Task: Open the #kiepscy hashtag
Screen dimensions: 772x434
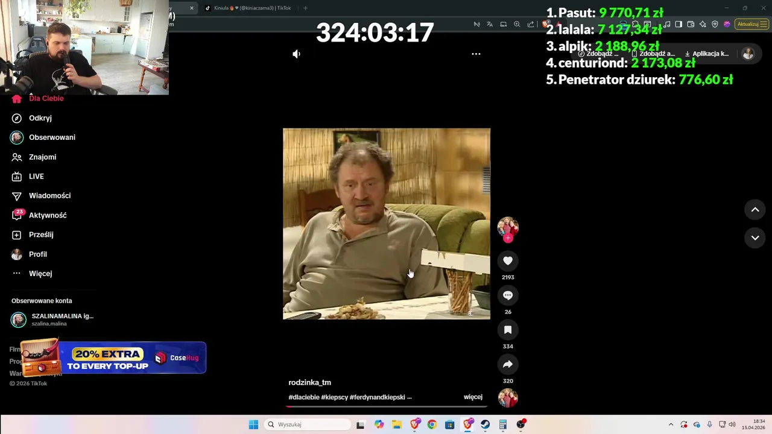Action: click(334, 397)
